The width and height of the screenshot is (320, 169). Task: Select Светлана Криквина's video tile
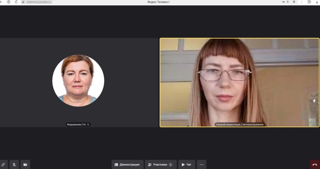(x=240, y=82)
